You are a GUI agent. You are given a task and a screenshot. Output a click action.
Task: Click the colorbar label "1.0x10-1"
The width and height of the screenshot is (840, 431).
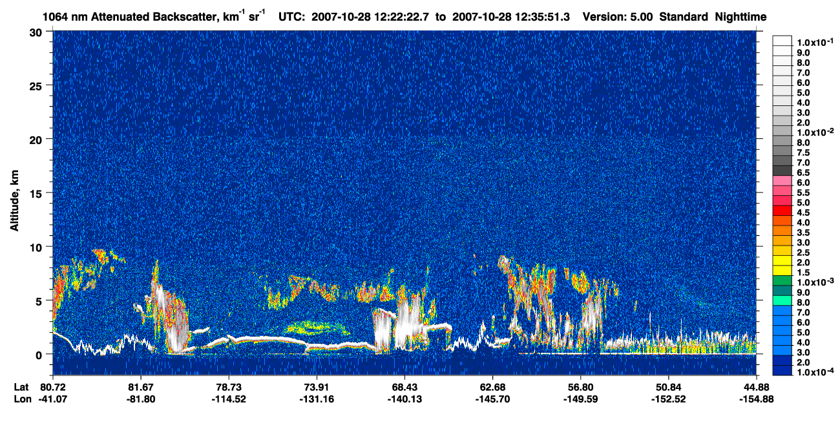[x=815, y=41]
